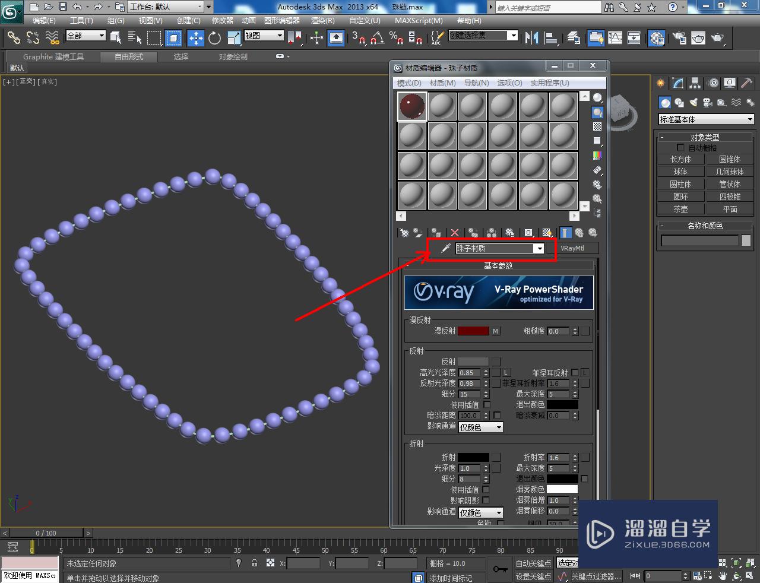Open the 创建选择集 dropdown
This screenshot has width=760, height=583.
click(x=483, y=36)
